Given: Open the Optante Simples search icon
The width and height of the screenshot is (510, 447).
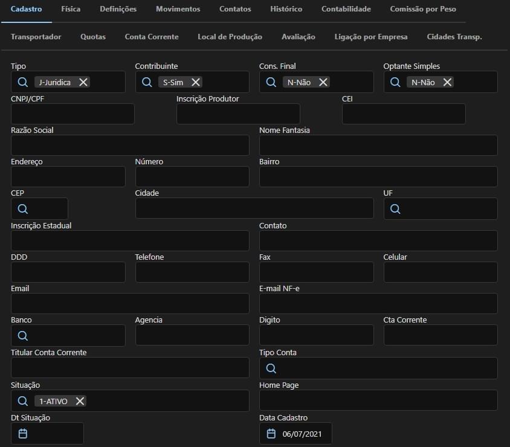Looking at the screenshot, I should pos(395,82).
